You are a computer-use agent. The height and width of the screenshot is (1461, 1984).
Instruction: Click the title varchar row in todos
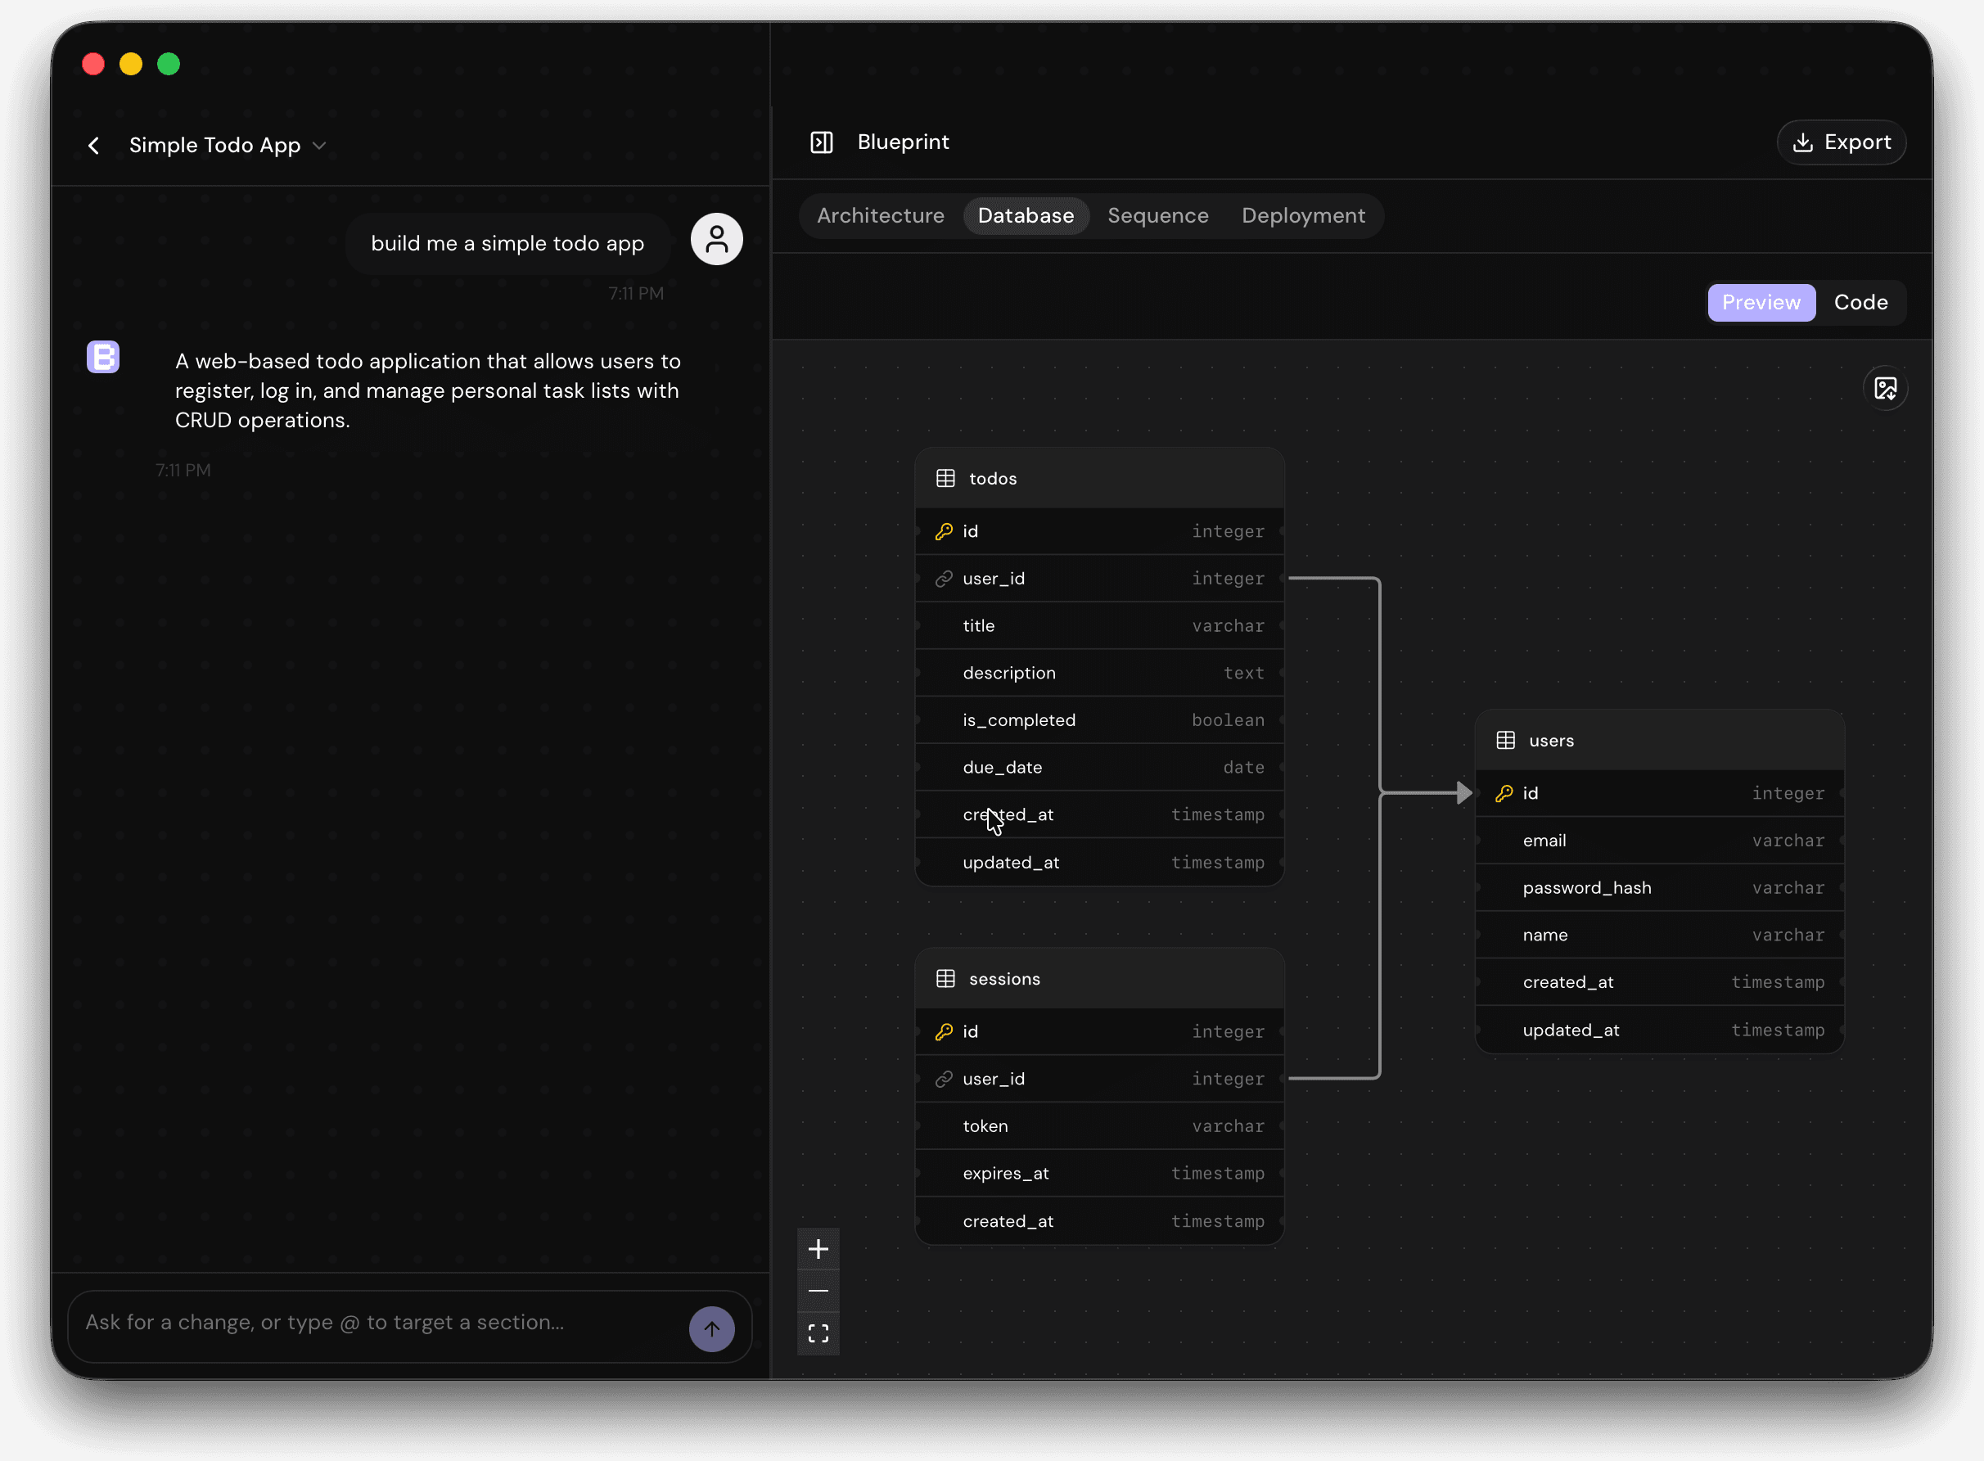click(x=1099, y=626)
